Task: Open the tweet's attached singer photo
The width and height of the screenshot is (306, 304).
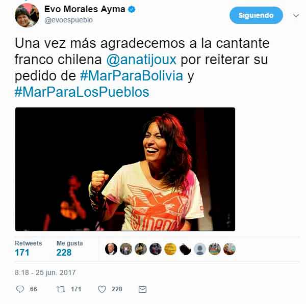Action: [x=125, y=169]
